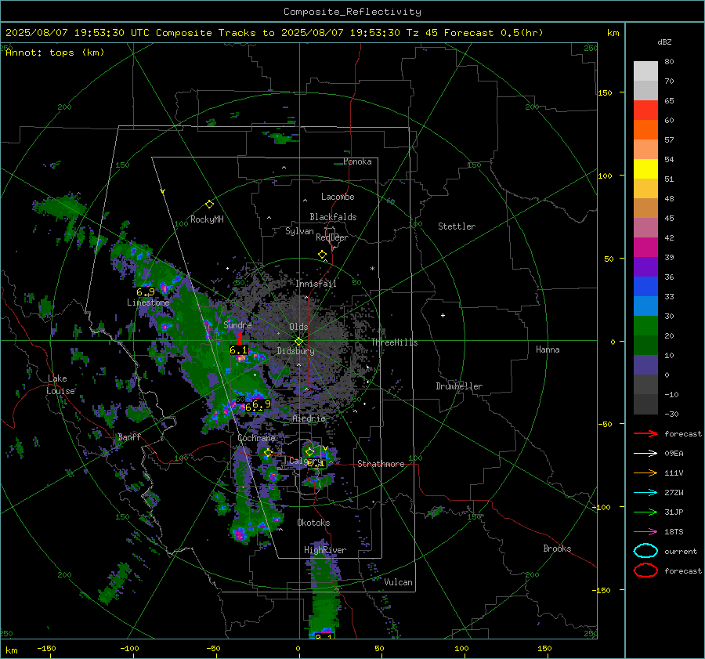Pick the red 60-65 dBZ swatch
This screenshot has width=705, height=659.
coord(645,110)
